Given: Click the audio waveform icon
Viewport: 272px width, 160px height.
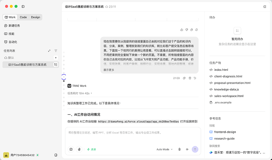Looking at the screenshot, I should pyautogui.click(x=187, y=149).
